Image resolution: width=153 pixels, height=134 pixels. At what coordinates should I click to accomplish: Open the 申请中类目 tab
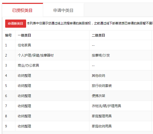(x=63, y=10)
